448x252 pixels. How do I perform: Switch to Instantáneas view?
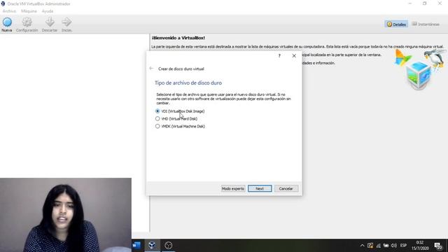[426, 24]
